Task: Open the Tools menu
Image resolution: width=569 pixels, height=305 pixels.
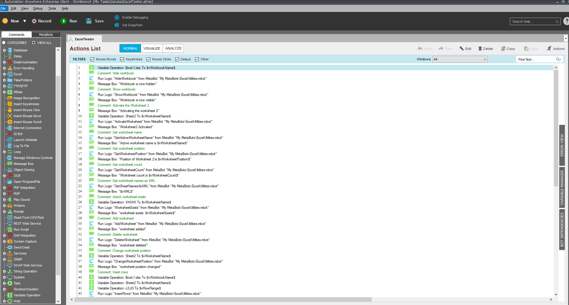Action: click(x=52, y=8)
